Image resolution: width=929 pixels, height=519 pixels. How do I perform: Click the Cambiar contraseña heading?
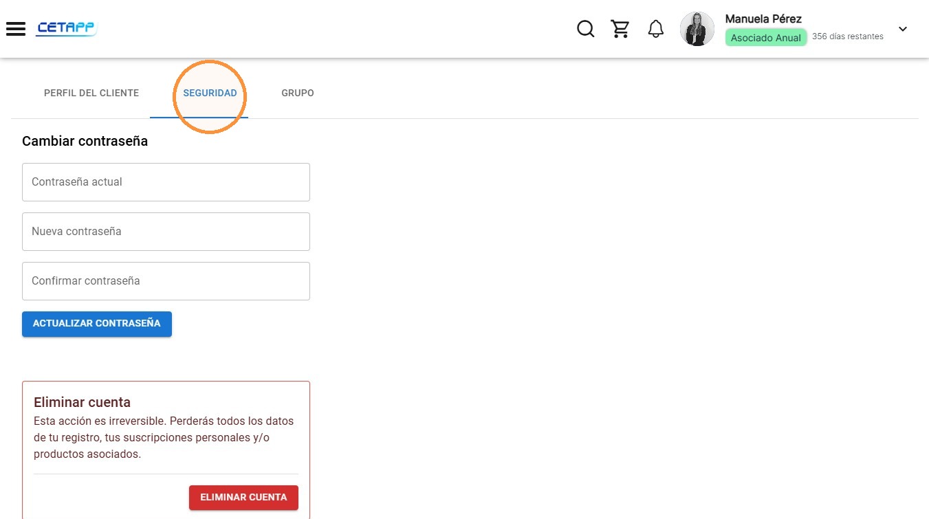pos(85,141)
